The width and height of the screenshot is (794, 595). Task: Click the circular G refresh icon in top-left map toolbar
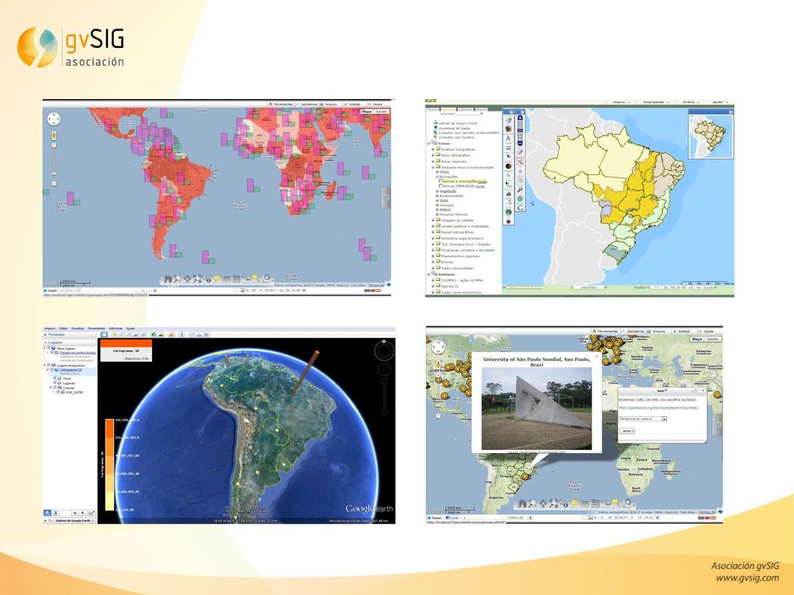(267, 278)
